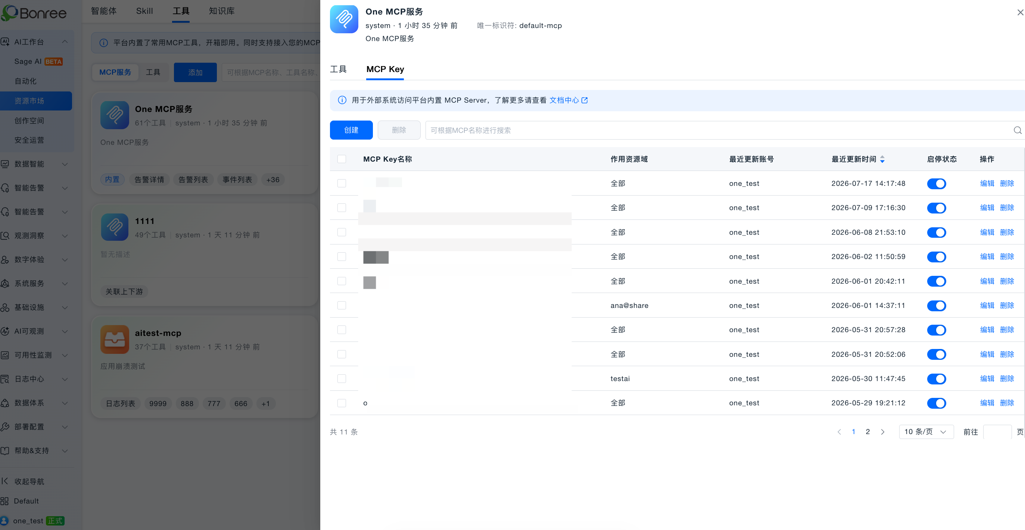Viewport: 1025px width, 530px height.
Task: Click the 部署配置 wrench icon
Action: click(5, 427)
